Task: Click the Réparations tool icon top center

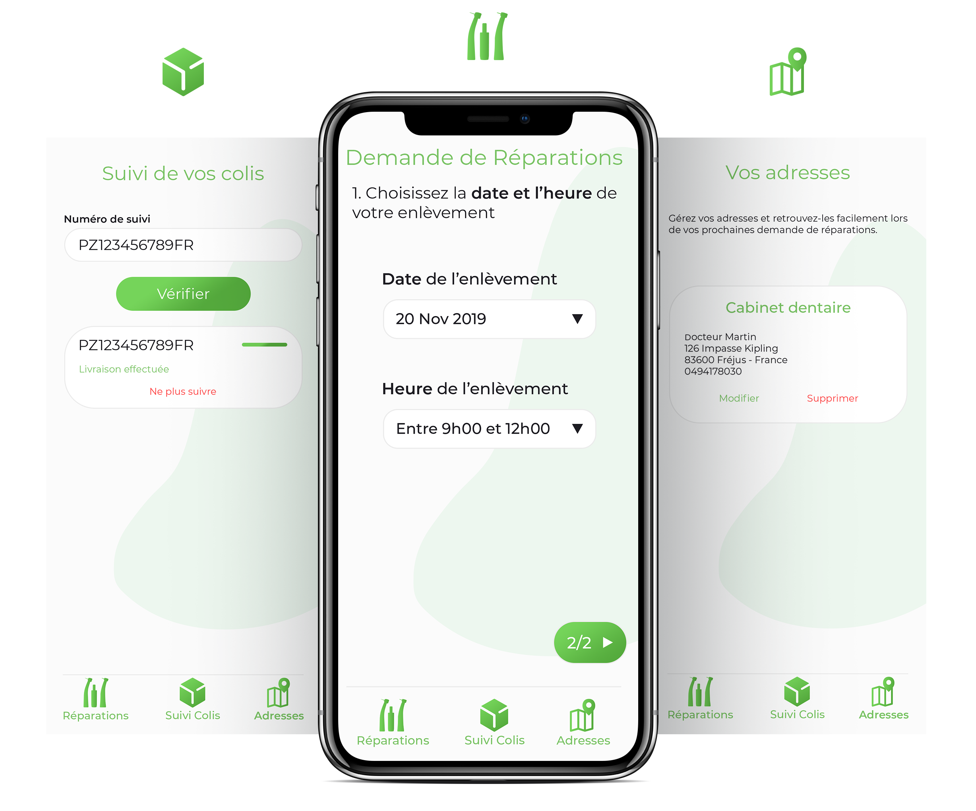Action: [x=486, y=41]
